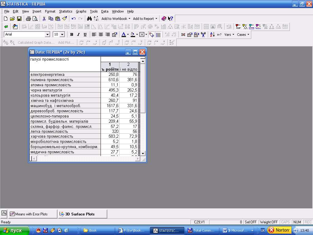Switch to Total Commander in taskbar

coord(202,230)
